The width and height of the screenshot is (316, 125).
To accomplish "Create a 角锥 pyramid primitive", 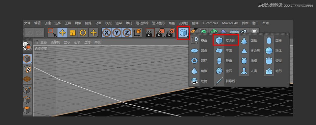I will (199, 71).
